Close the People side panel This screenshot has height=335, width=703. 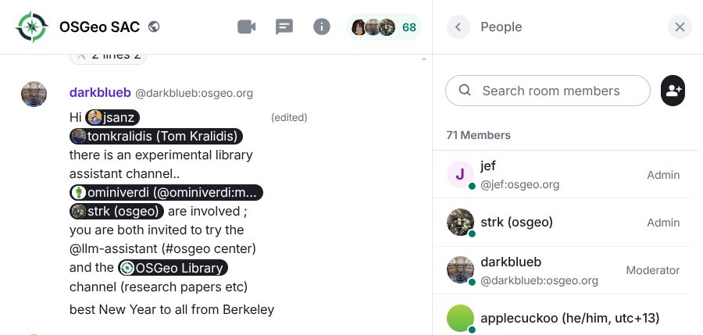pos(680,27)
